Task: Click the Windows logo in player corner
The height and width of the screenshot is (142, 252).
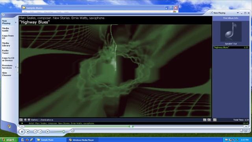Action: 9,126
